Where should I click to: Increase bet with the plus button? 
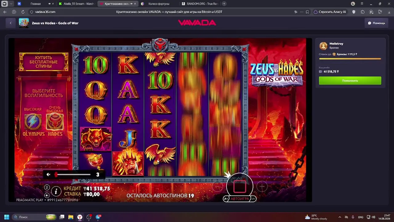[x=262, y=187]
